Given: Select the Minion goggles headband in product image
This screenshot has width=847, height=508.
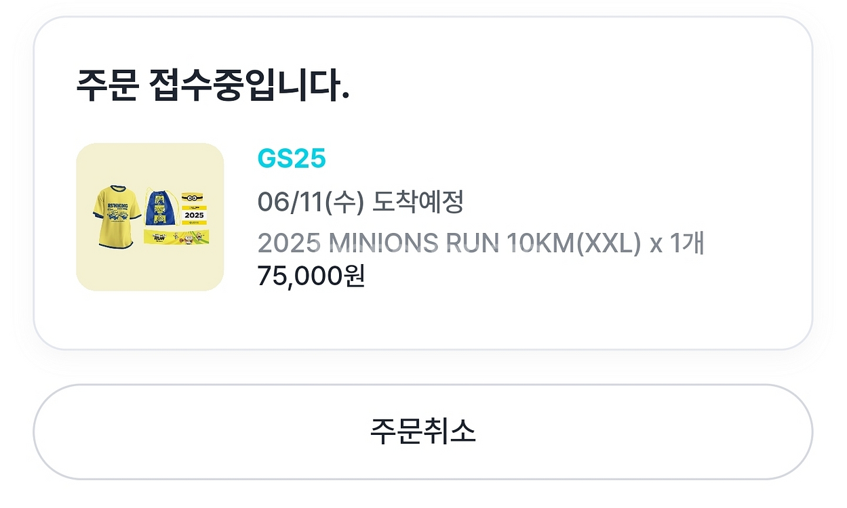Looking at the screenshot, I should point(193,197).
